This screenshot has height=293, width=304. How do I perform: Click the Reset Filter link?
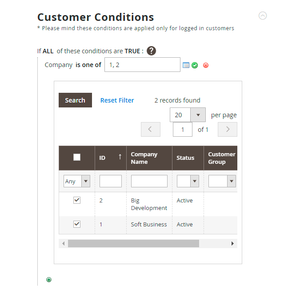(117, 100)
